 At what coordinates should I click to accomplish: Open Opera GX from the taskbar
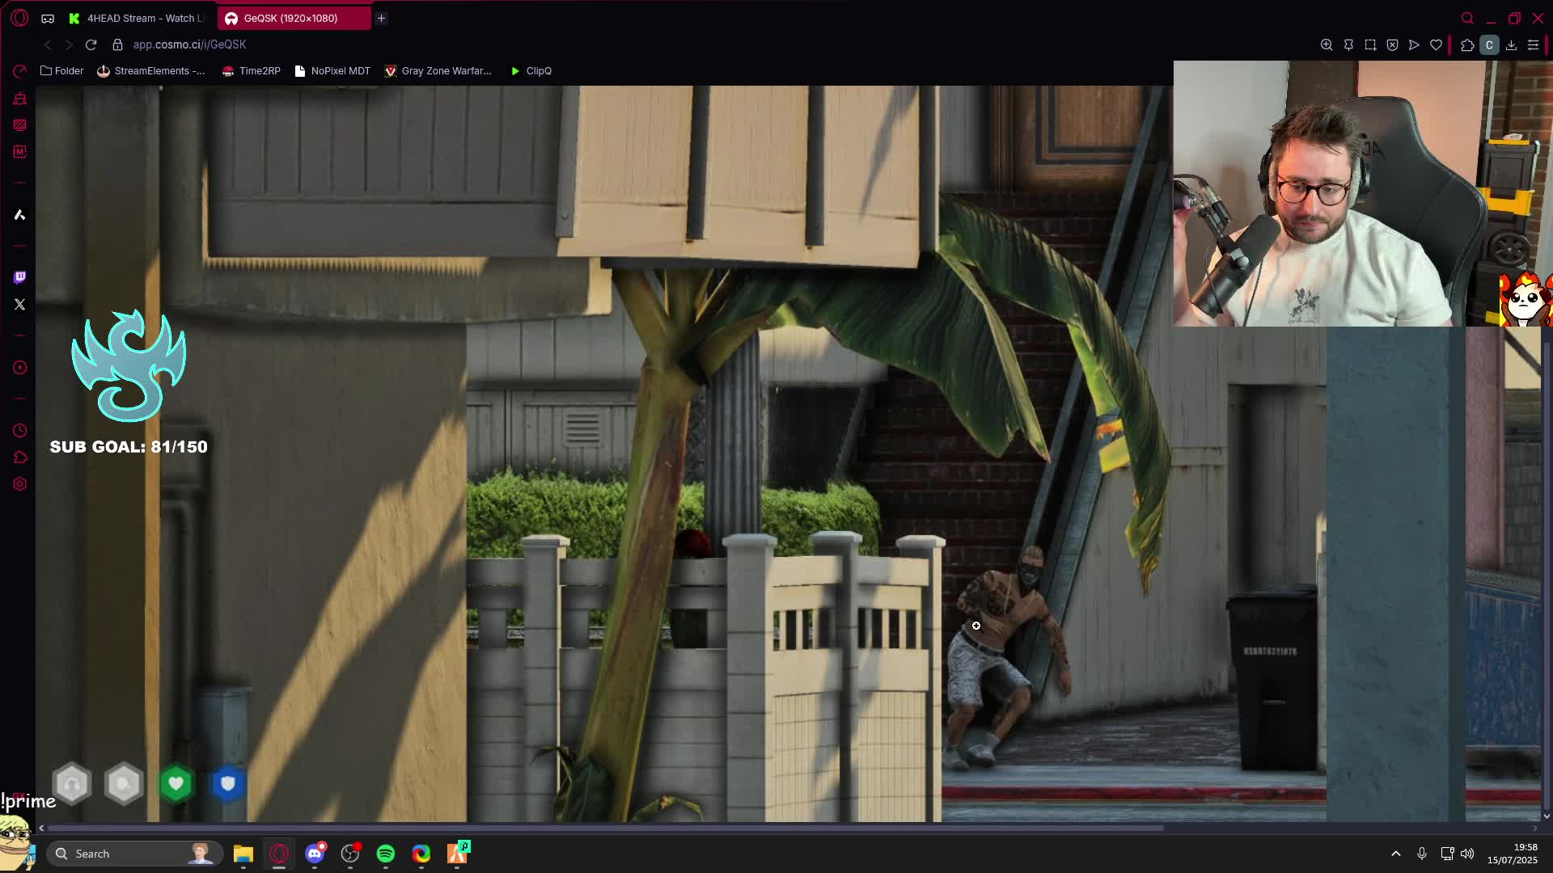(279, 854)
